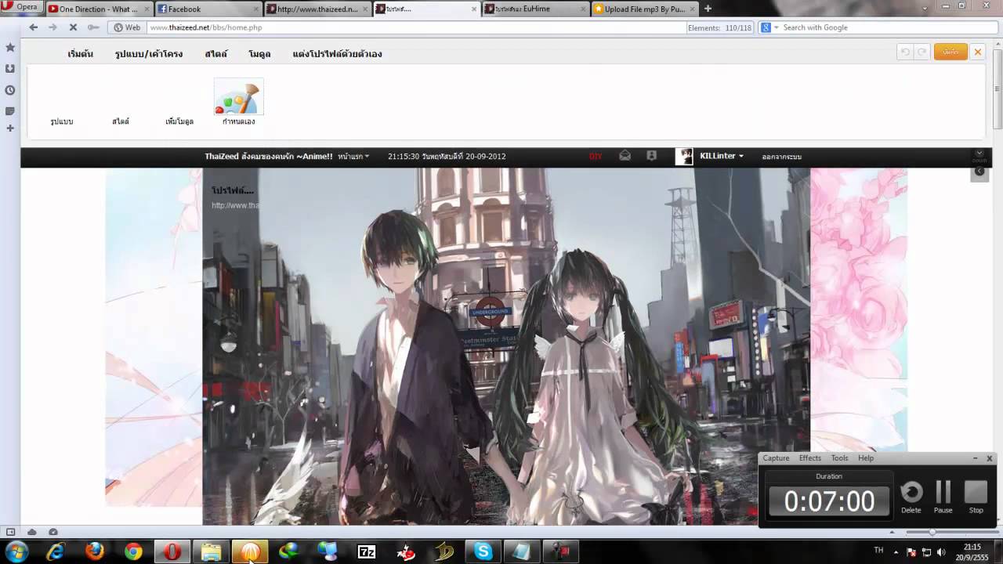Go back with the browser back arrow
Image resolution: width=1003 pixels, height=564 pixels.
(x=33, y=27)
